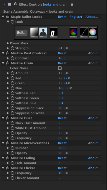Collapse the MisFire Dust effect group
This screenshot has width=107, height=190.
tap(3, 118)
